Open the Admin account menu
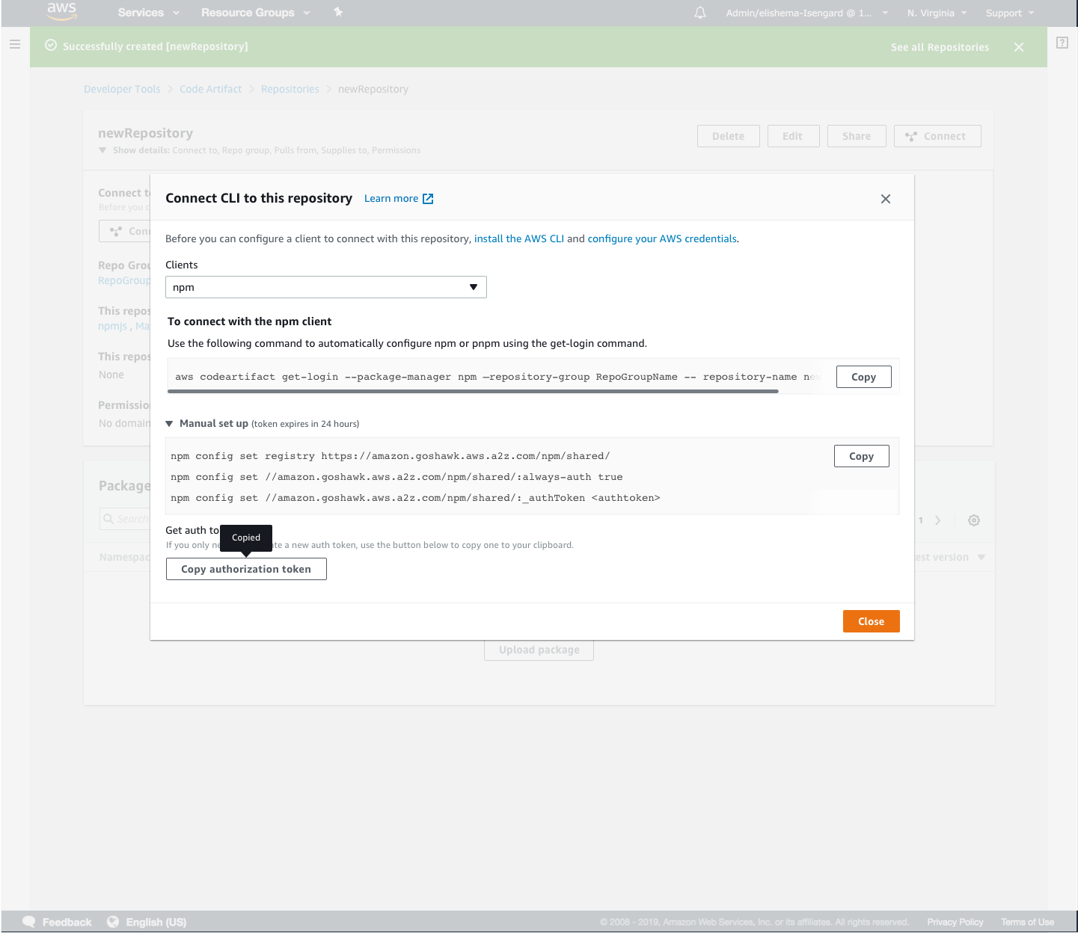Image resolution: width=1078 pixels, height=933 pixels. pos(806,13)
